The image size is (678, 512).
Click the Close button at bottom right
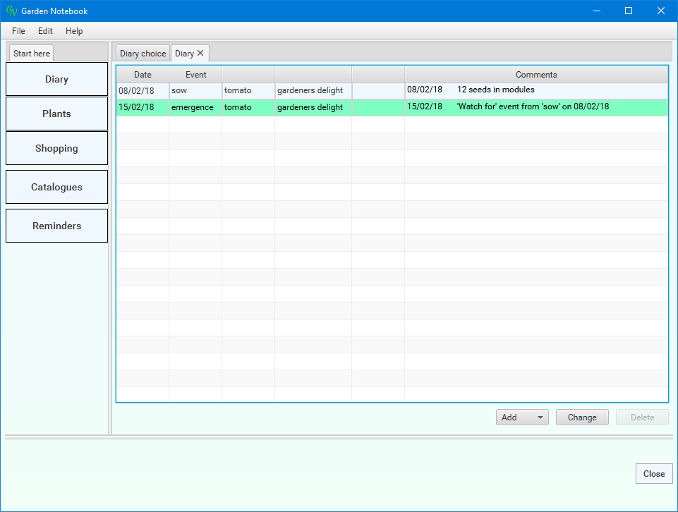point(653,474)
